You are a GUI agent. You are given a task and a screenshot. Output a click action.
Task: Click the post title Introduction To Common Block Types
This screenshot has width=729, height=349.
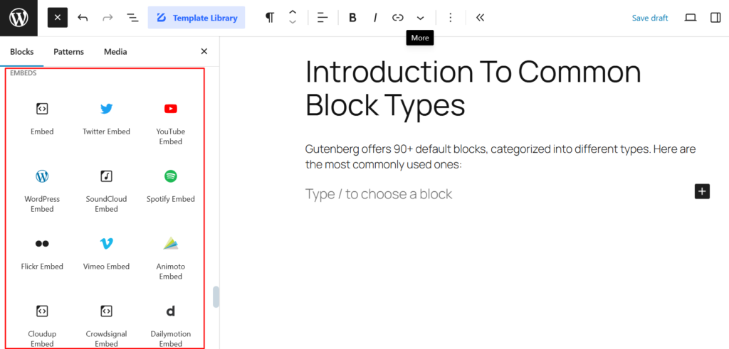coord(473,88)
